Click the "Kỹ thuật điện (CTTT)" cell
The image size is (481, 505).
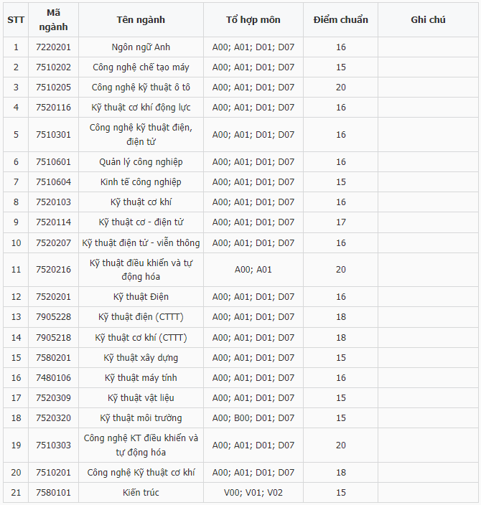[x=141, y=316]
